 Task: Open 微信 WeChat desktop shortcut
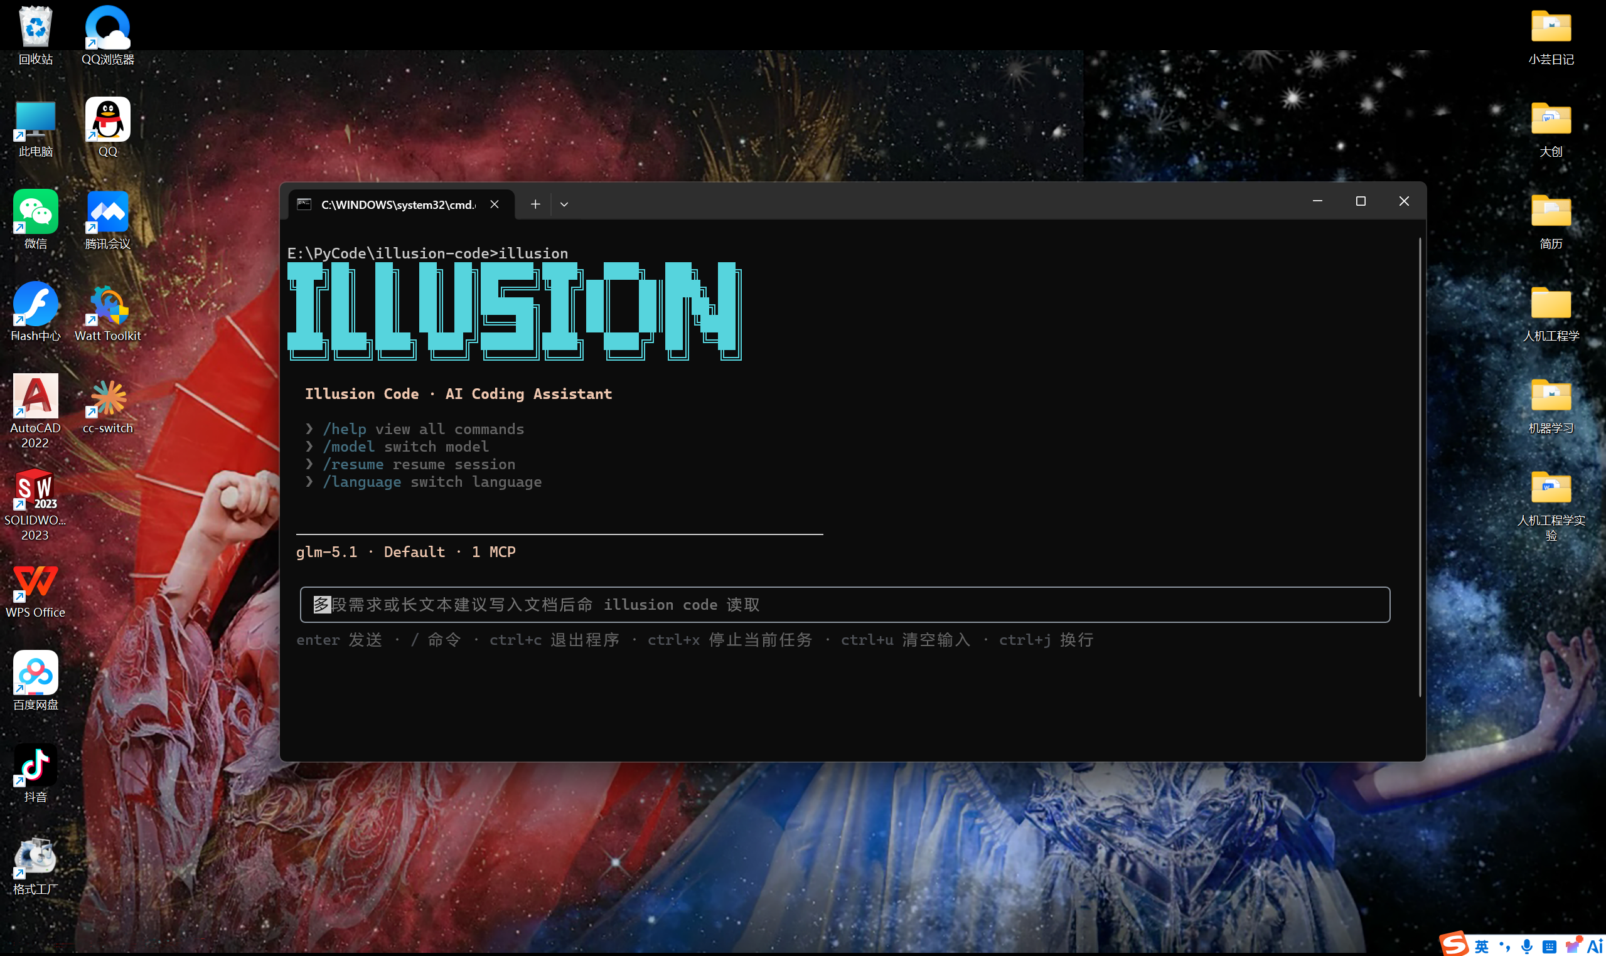(x=35, y=220)
